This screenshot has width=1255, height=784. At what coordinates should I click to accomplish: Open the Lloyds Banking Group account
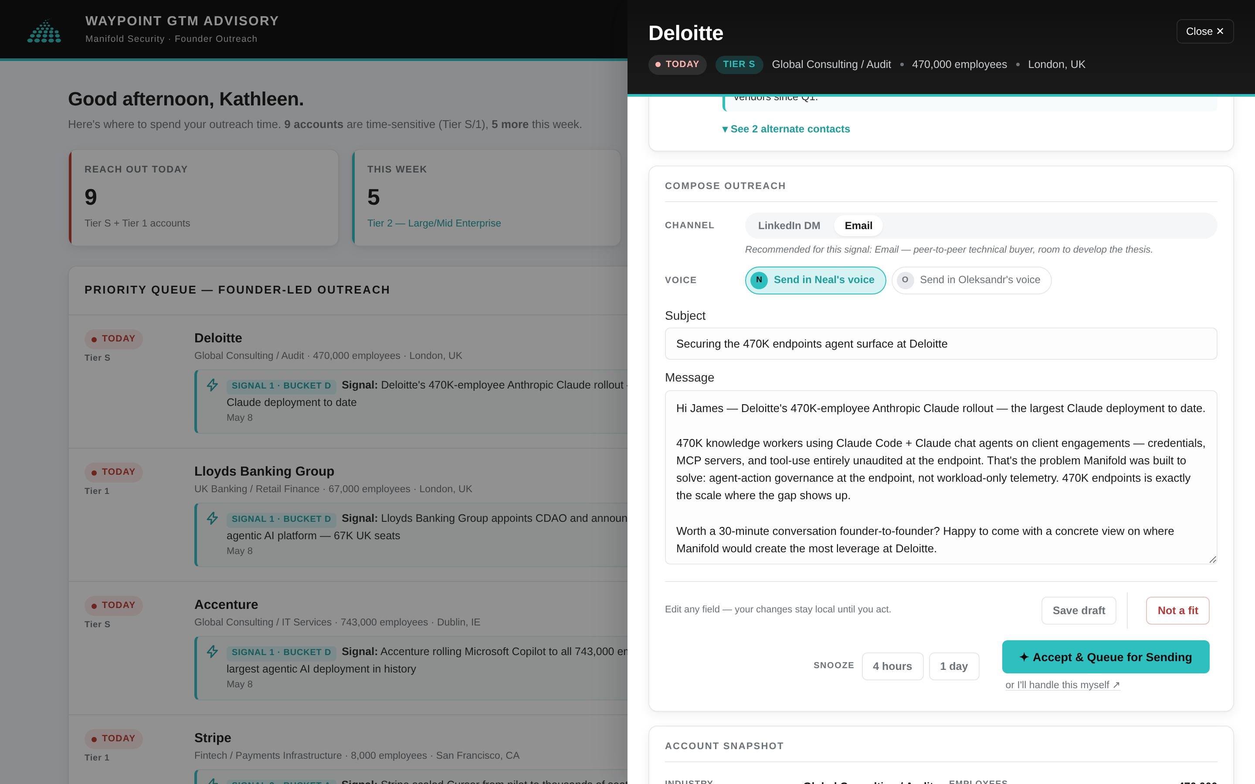click(x=265, y=471)
